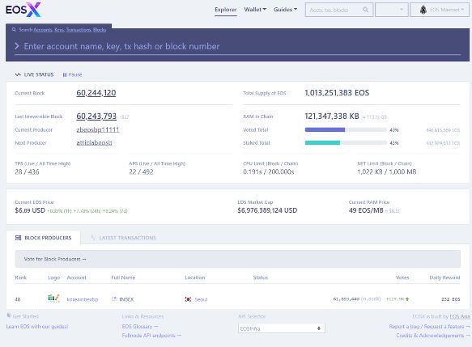Click the Votes column header
The height and width of the screenshot is (347, 472).
[x=402, y=277]
